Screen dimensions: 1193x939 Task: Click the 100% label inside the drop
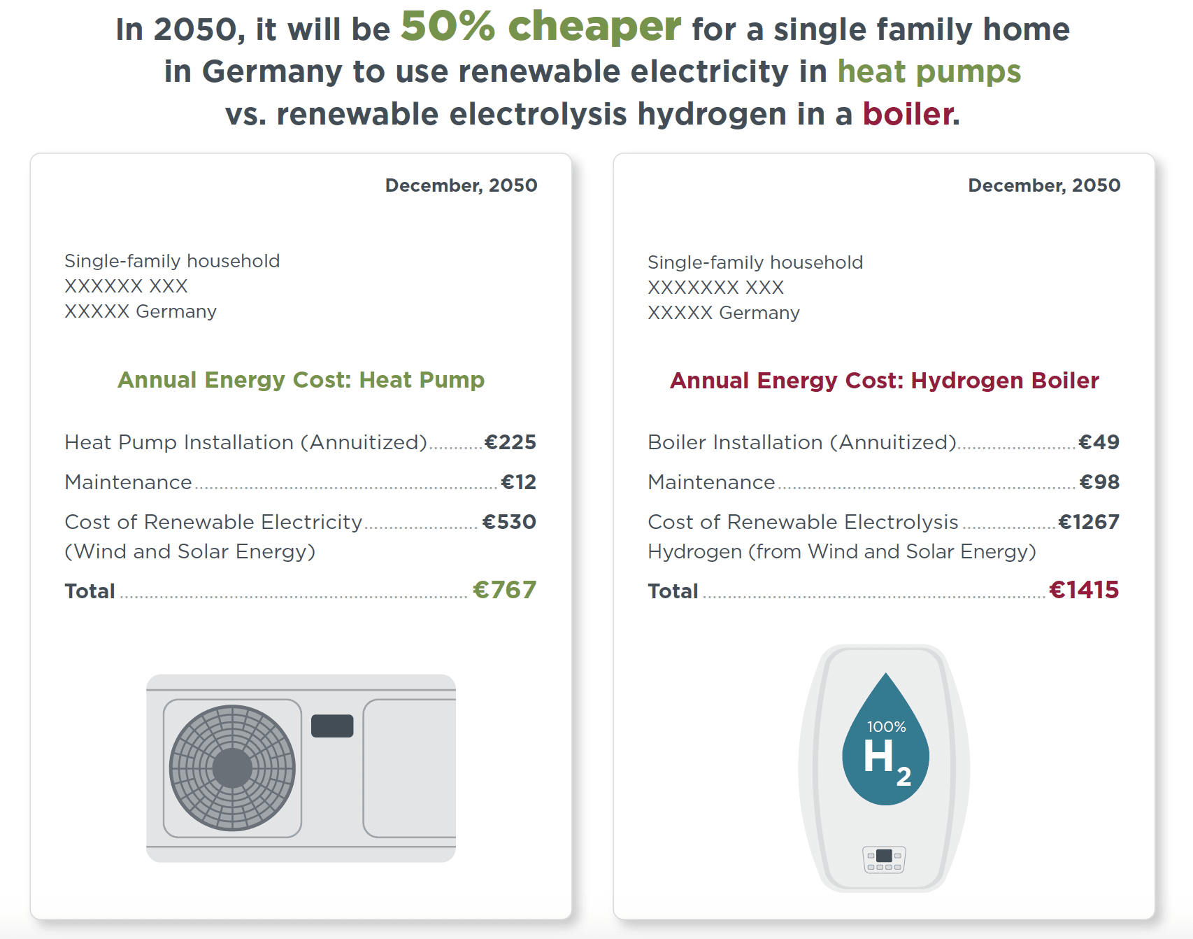[886, 727]
